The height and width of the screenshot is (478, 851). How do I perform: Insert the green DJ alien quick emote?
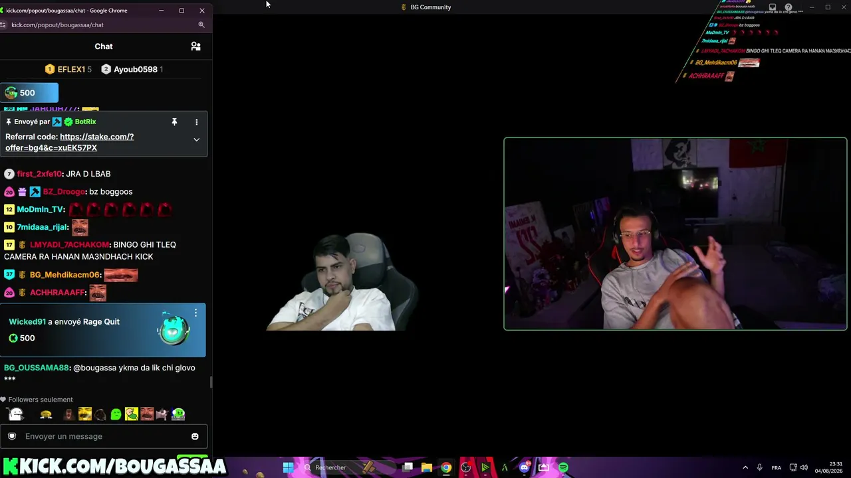point(178,415)
